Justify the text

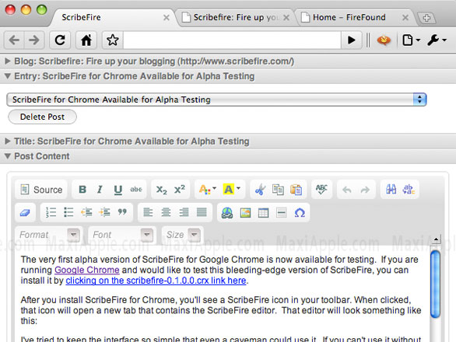click(202, 213)
